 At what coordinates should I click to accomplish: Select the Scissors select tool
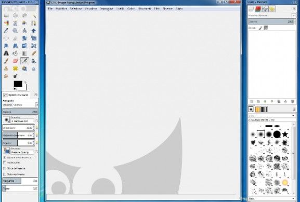point(15,23)
